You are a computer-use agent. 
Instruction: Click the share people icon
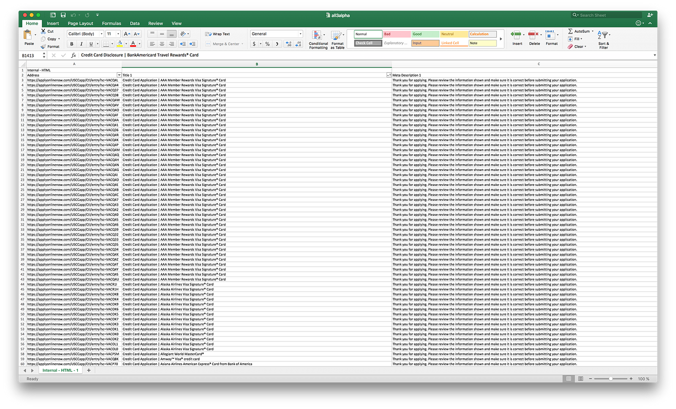coord(650,15)
